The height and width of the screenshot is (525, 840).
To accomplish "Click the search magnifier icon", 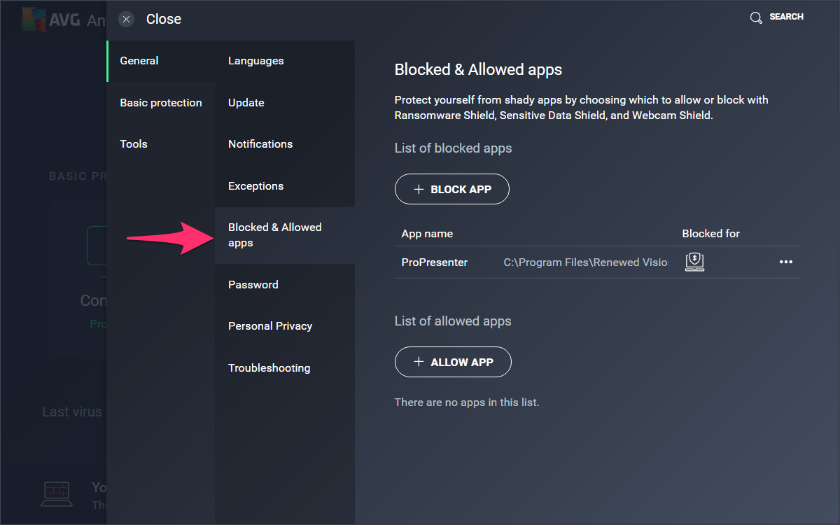I will pyautogui.click(x=756, y=17).
